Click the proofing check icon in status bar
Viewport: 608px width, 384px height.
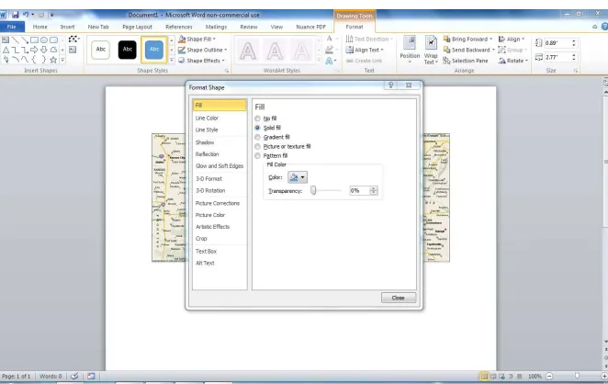[x=74, y=376]
